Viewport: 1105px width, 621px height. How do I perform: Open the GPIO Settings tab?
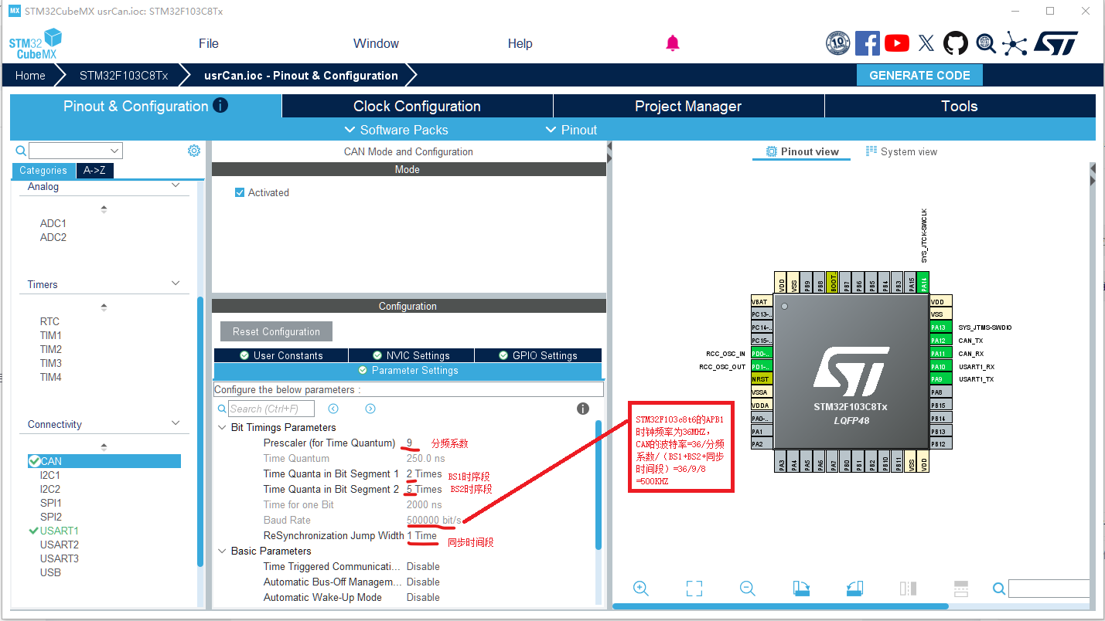(537, 355)
